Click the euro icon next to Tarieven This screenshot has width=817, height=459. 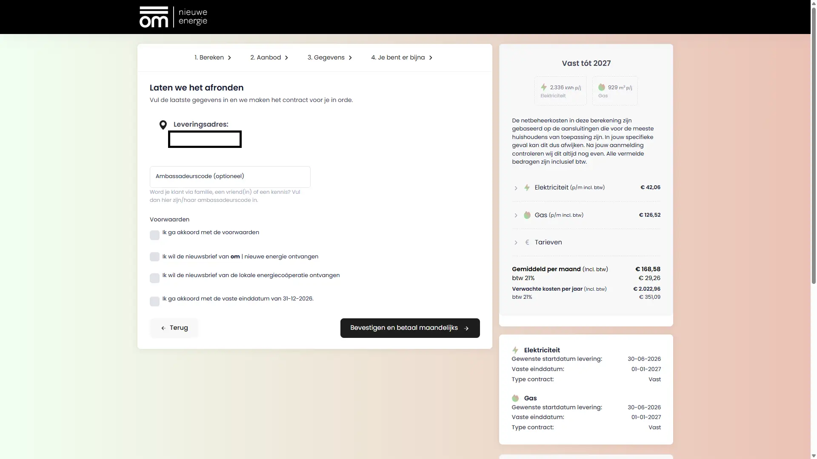[527, 242]
